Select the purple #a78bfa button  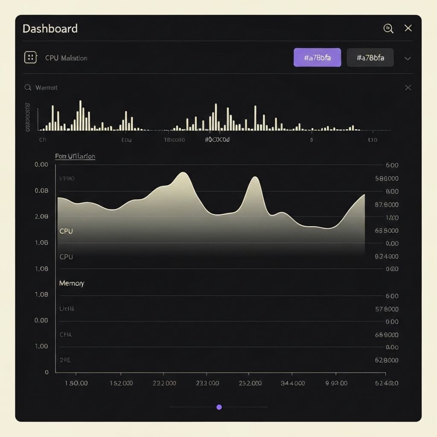click(x=317, y=58)
